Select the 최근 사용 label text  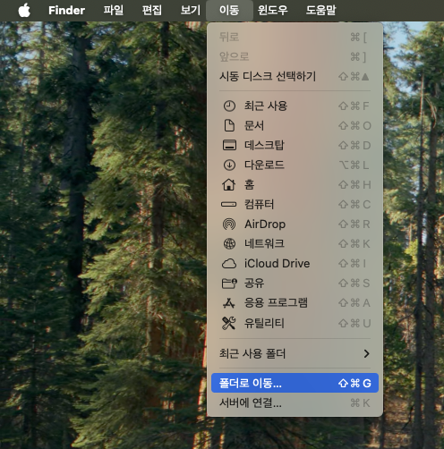point(266,106)
